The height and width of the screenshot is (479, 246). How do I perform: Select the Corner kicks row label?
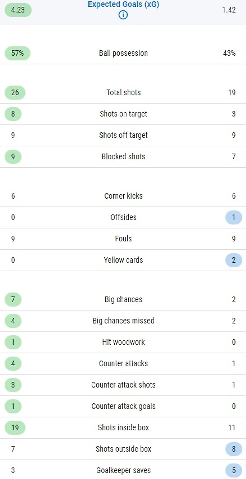point(123,196)
